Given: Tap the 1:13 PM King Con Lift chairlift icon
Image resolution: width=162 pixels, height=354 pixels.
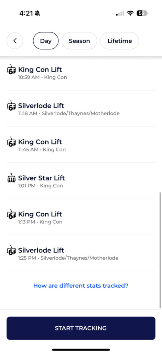Looking at the screenshot, I should click(x=11, y=214).
